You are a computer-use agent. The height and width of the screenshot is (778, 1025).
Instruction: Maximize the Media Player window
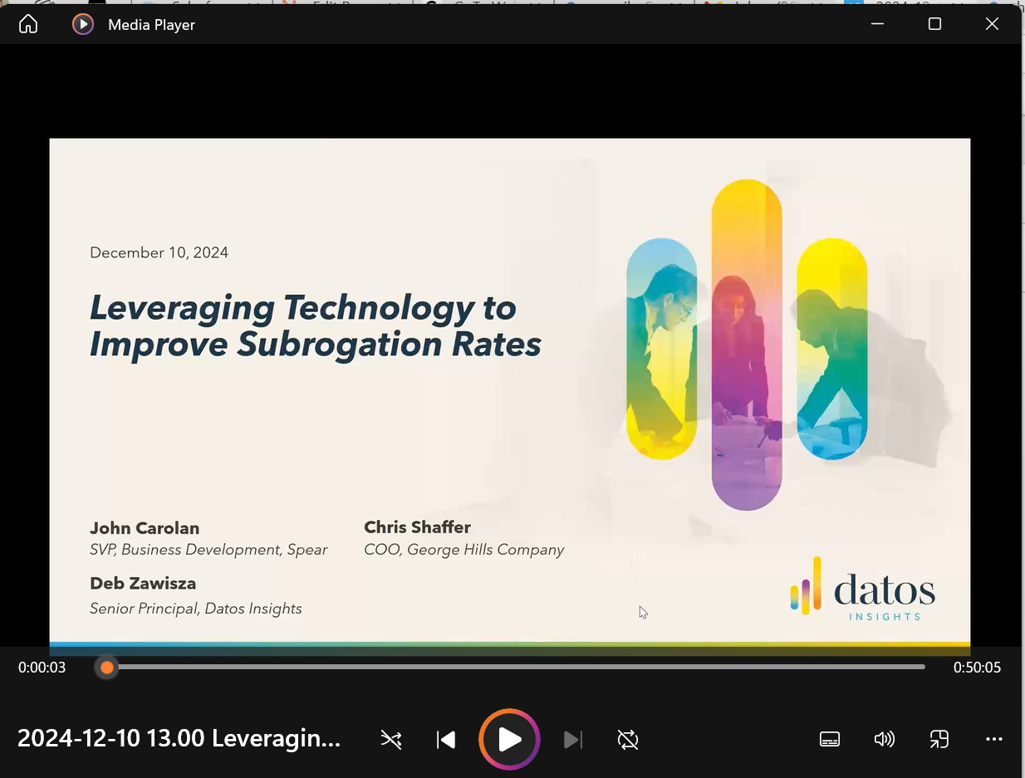934,24
